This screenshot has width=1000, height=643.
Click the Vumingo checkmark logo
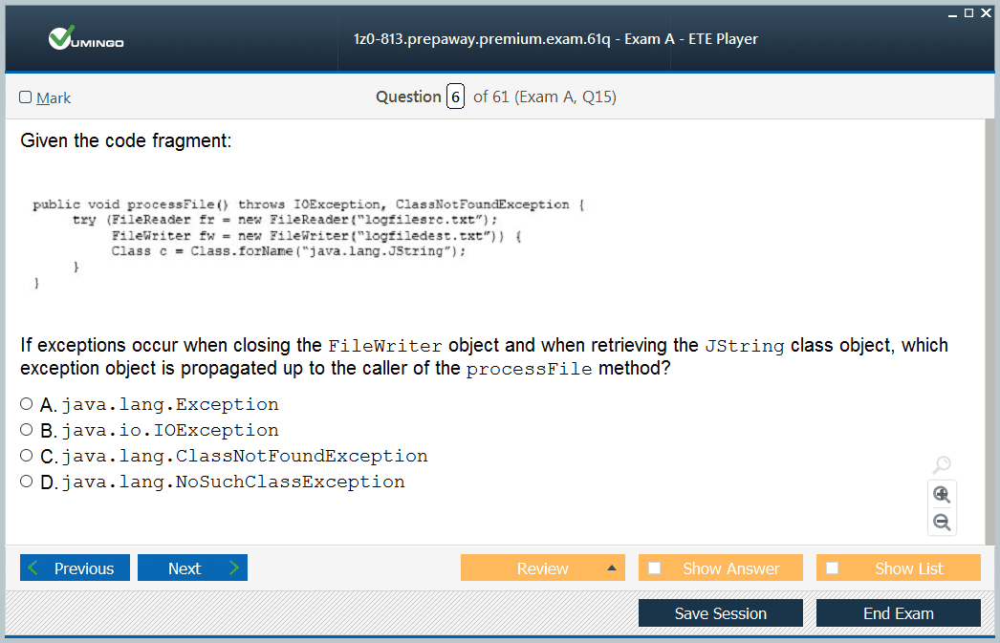(x=61, y=37)
